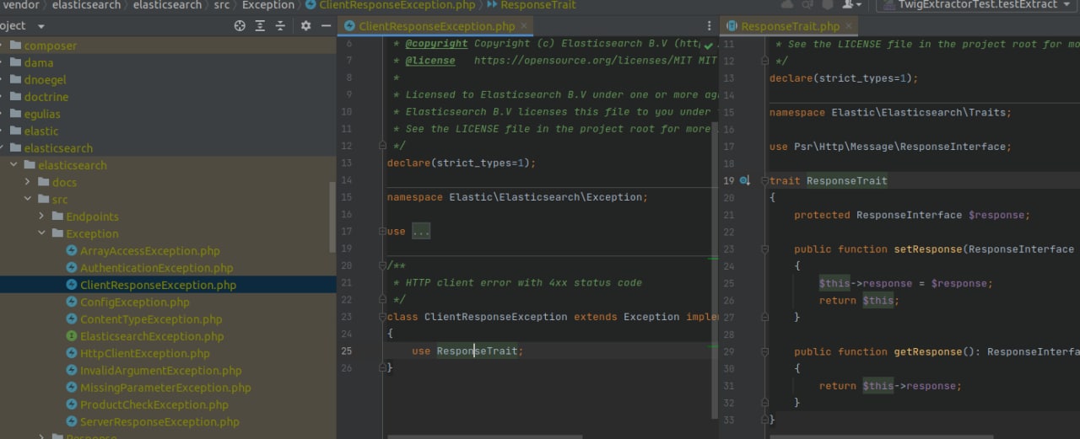
Task: Open ProductCheckException.php from the tree
Action: tap(154, 404)
